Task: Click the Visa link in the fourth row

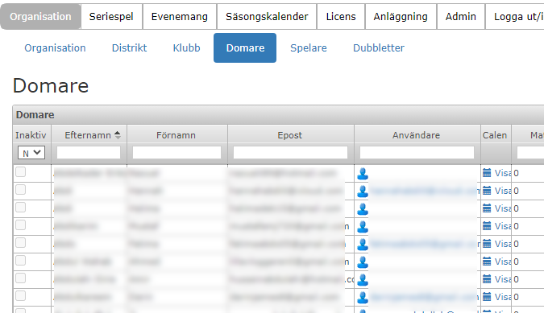Action: (x=503, y=226)
